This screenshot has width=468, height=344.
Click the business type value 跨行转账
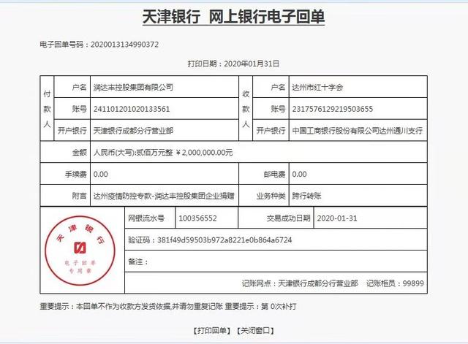pos(306,196)
